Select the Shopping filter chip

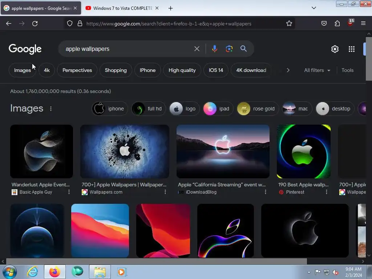point(116,70)
